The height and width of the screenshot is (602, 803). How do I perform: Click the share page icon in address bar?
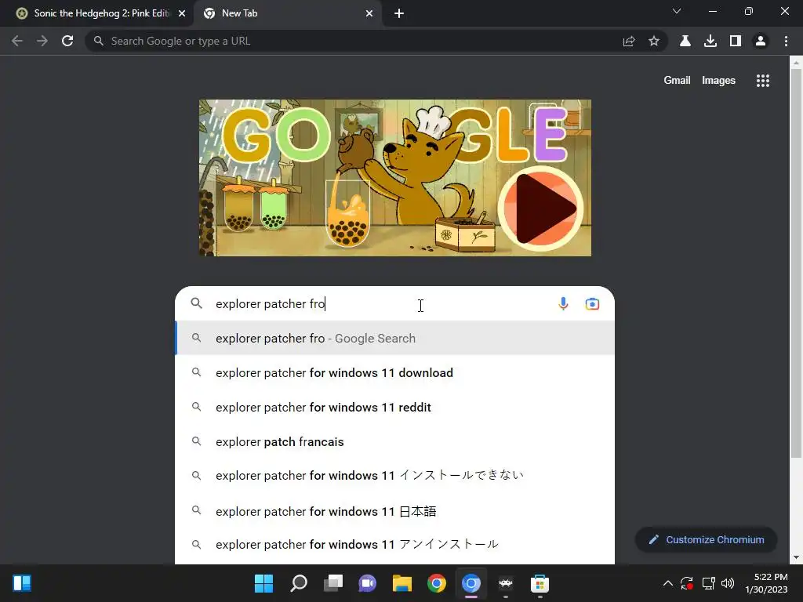tap(629, 41)
